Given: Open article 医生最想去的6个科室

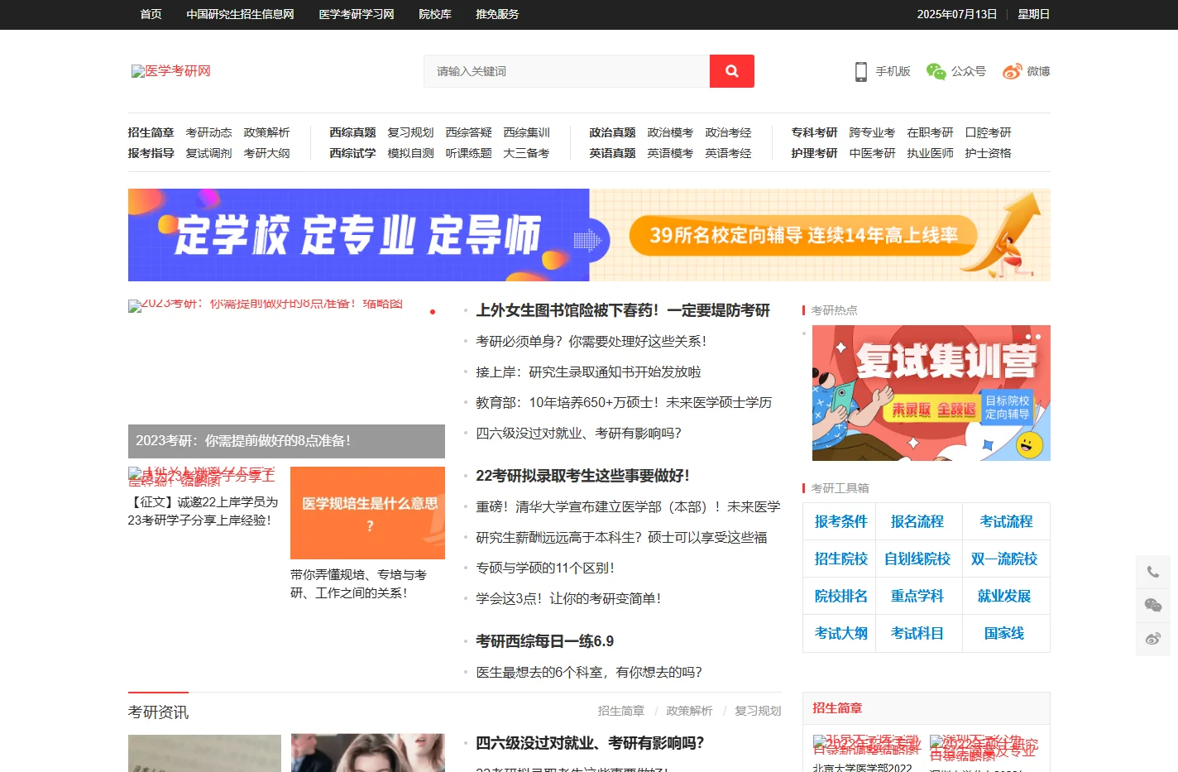Looking at the screenshot, I should point(589,672).
